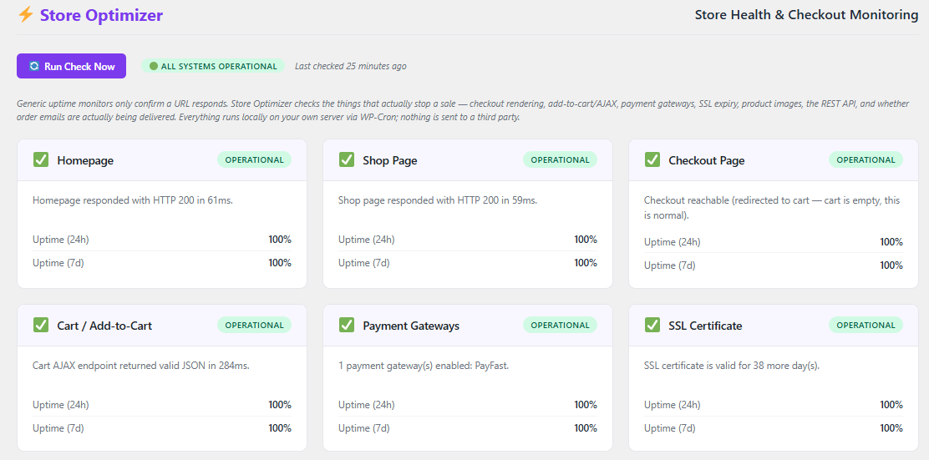Click the Homepage card title
929x460 pixels.
point(85,160)
